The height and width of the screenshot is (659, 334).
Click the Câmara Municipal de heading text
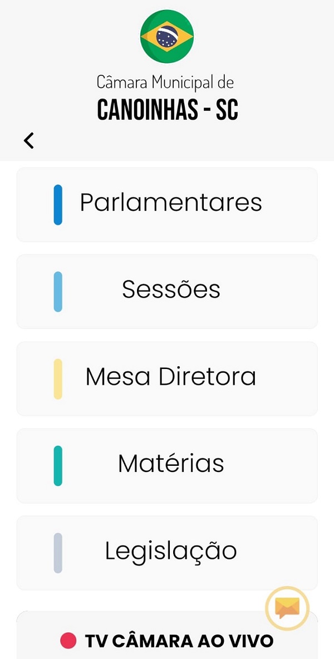(165, 82)
